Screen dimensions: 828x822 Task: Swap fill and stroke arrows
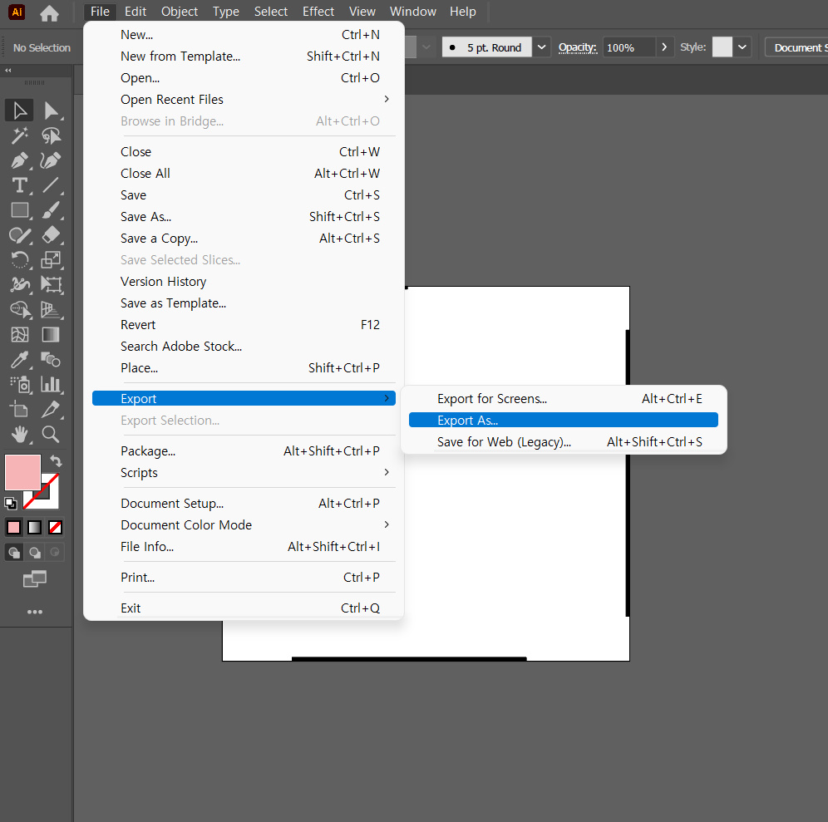click(56, 461)
